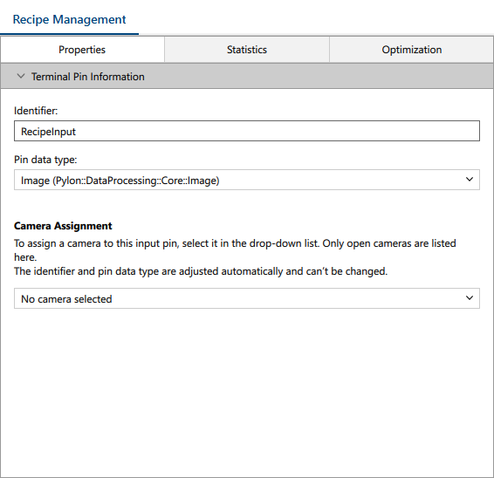
Task: Click the text about identifier adjusted automatically
Action: point(201,271)
